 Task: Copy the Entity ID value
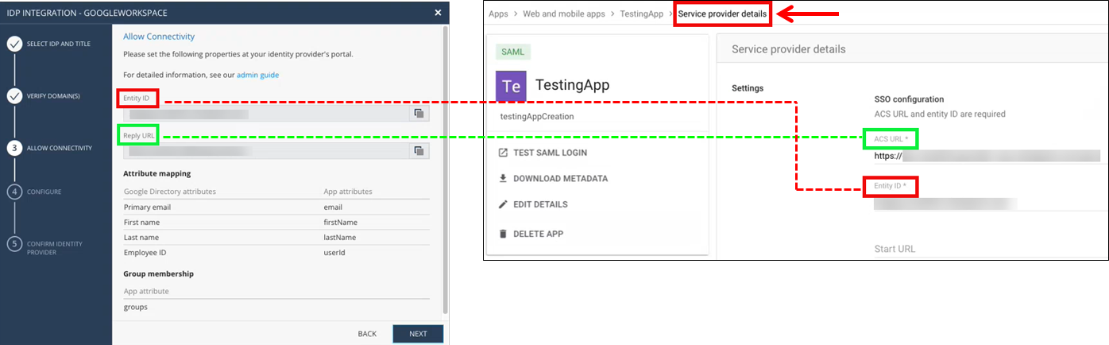tap(419, 114)
